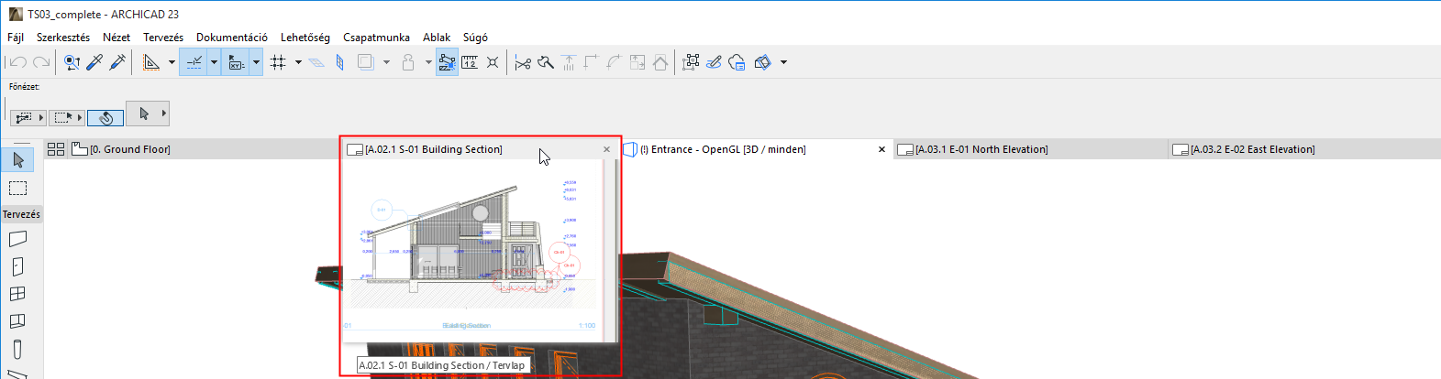Click the dimmed align-to-top arrow icon
Screen dimensions: 1441x379
click(569, 62)
